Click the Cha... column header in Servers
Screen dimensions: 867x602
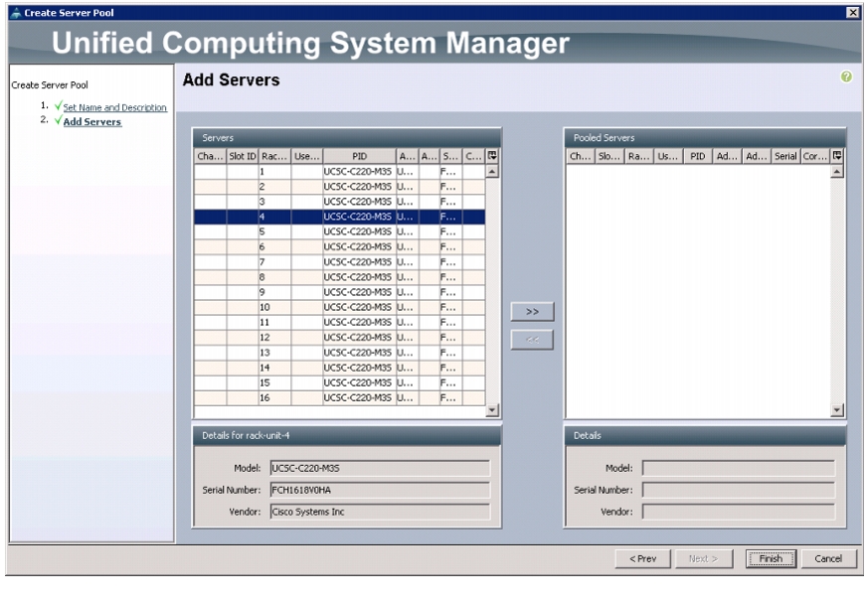210,156
